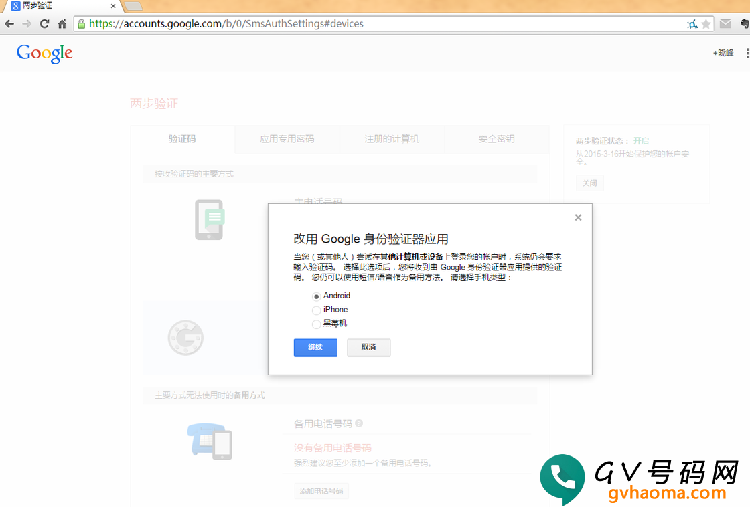Click the green padlock security icon
The height and width of the screenshot is (507, 750).
point(81,24)
